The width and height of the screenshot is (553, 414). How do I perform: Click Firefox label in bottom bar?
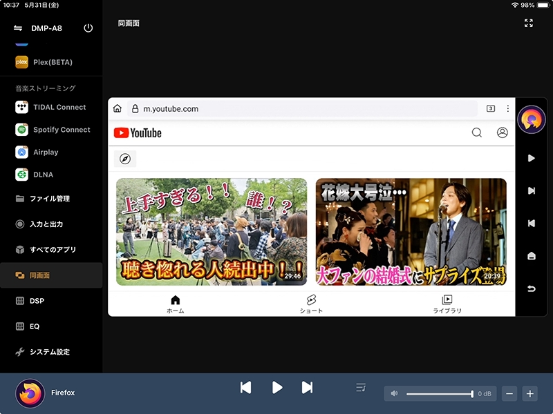click(x=63, y=393)
